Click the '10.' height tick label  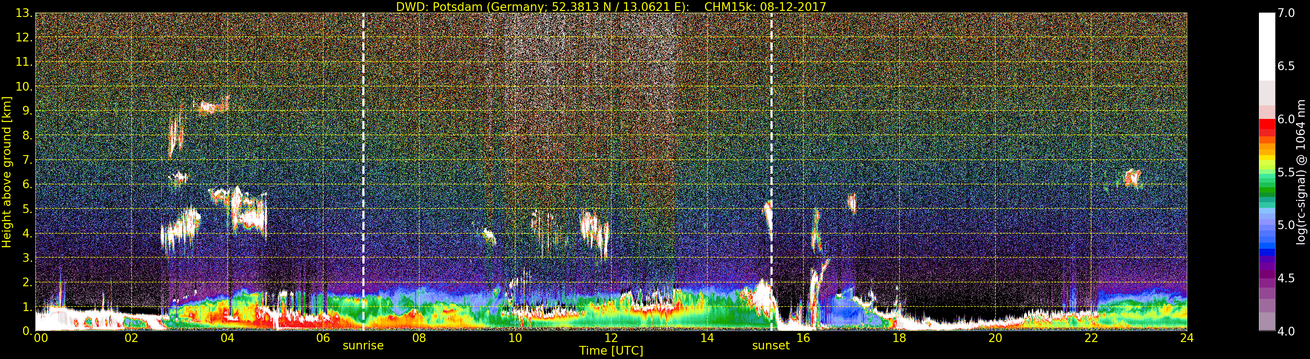click(24, 86)
